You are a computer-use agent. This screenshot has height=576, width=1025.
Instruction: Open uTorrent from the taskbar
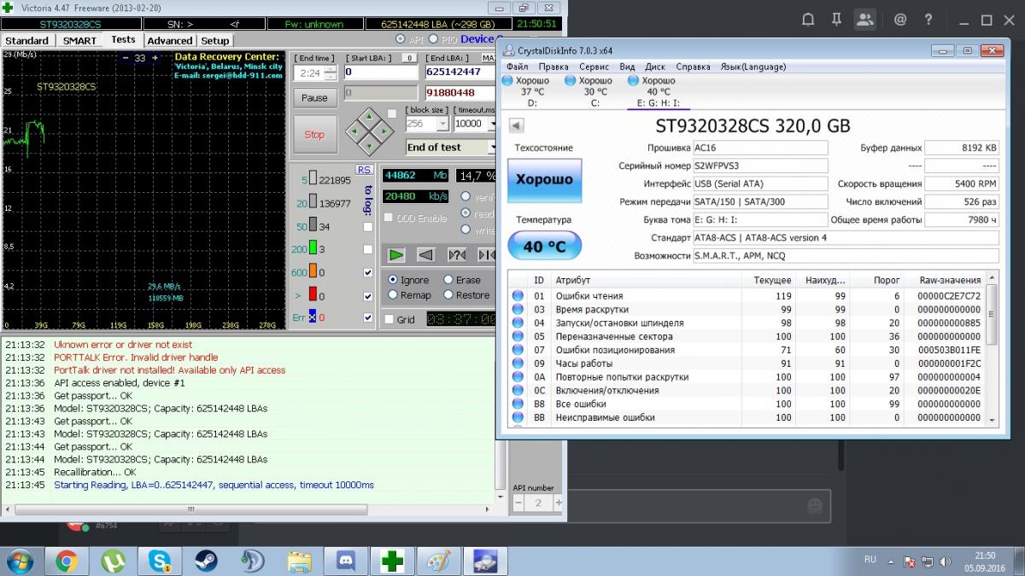point(112,561)
